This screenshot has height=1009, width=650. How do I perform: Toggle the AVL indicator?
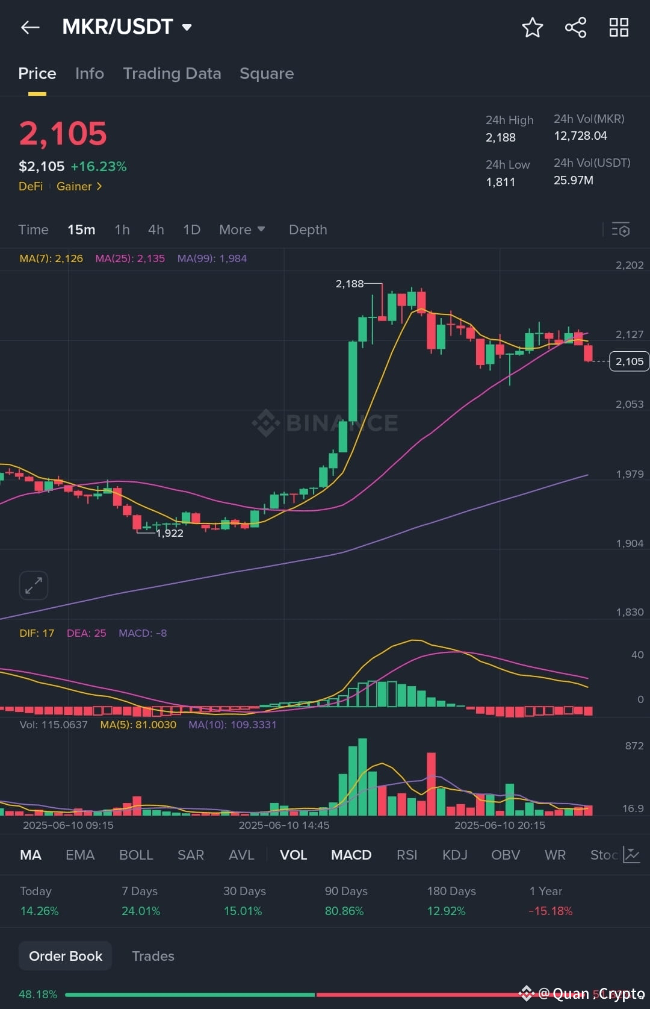pos(241,855)
